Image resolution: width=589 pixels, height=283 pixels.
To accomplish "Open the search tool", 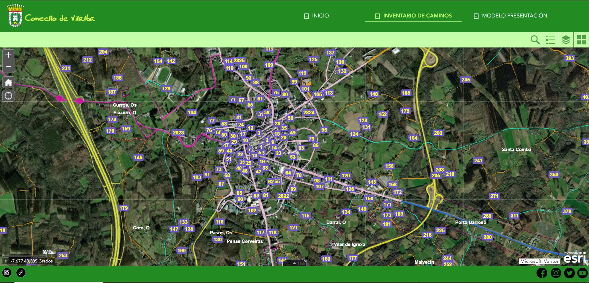I will (535, 40).
